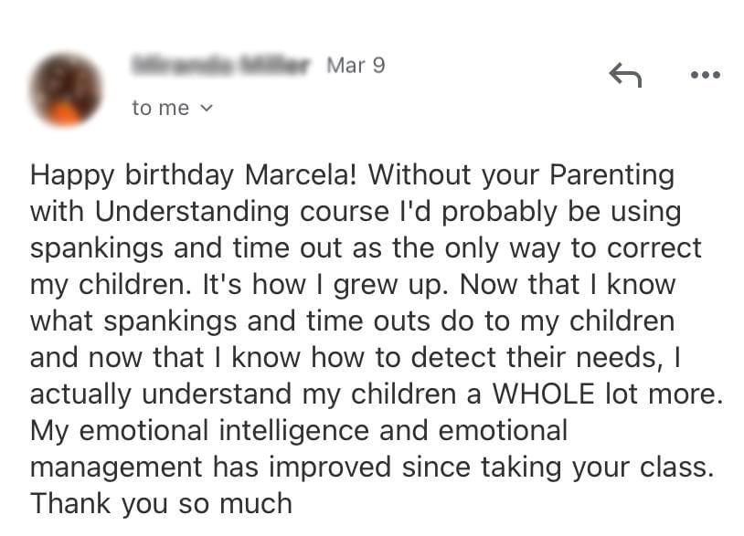
Task: Click the sender's blurred profile avatar
Action: click(x=65, y=89)
